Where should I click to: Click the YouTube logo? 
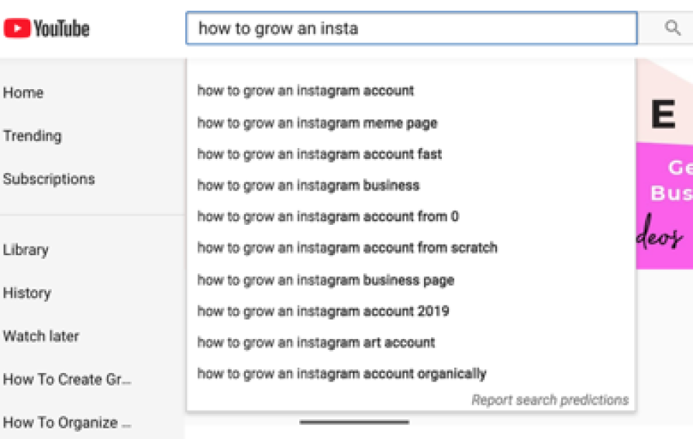[x=47, y=29]
